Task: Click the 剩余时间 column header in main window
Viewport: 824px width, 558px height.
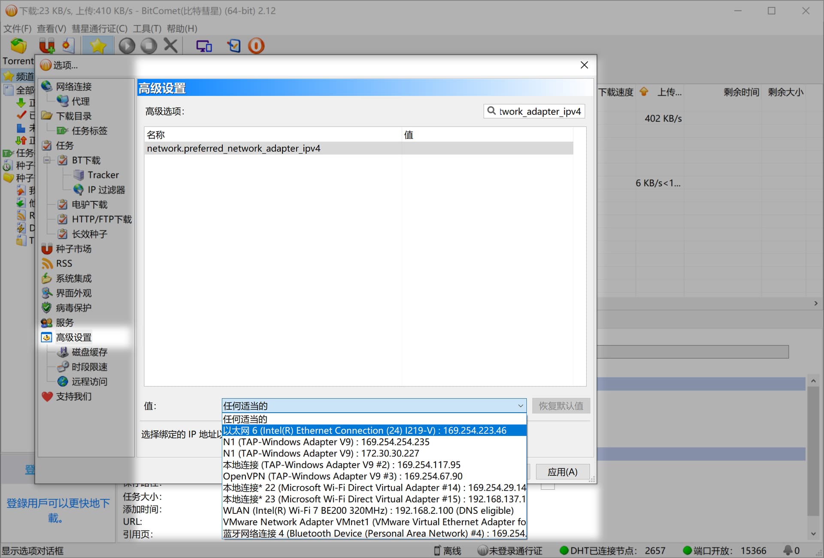Action: 741,92
